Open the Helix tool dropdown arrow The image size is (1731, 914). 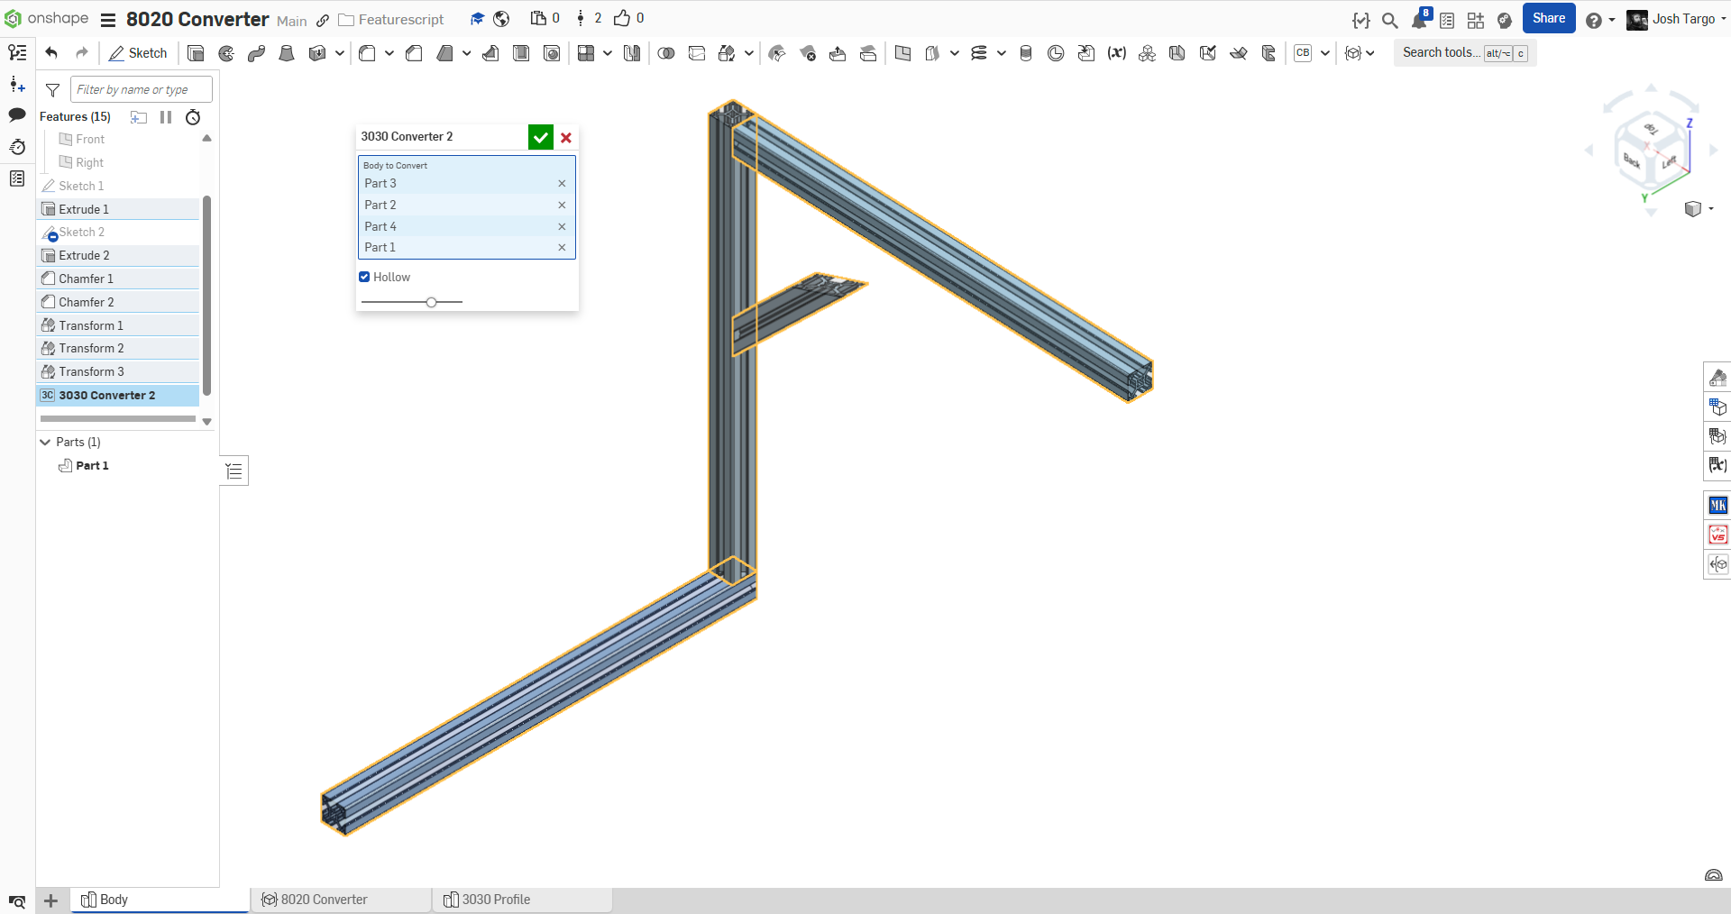(x=1001, y=53)
